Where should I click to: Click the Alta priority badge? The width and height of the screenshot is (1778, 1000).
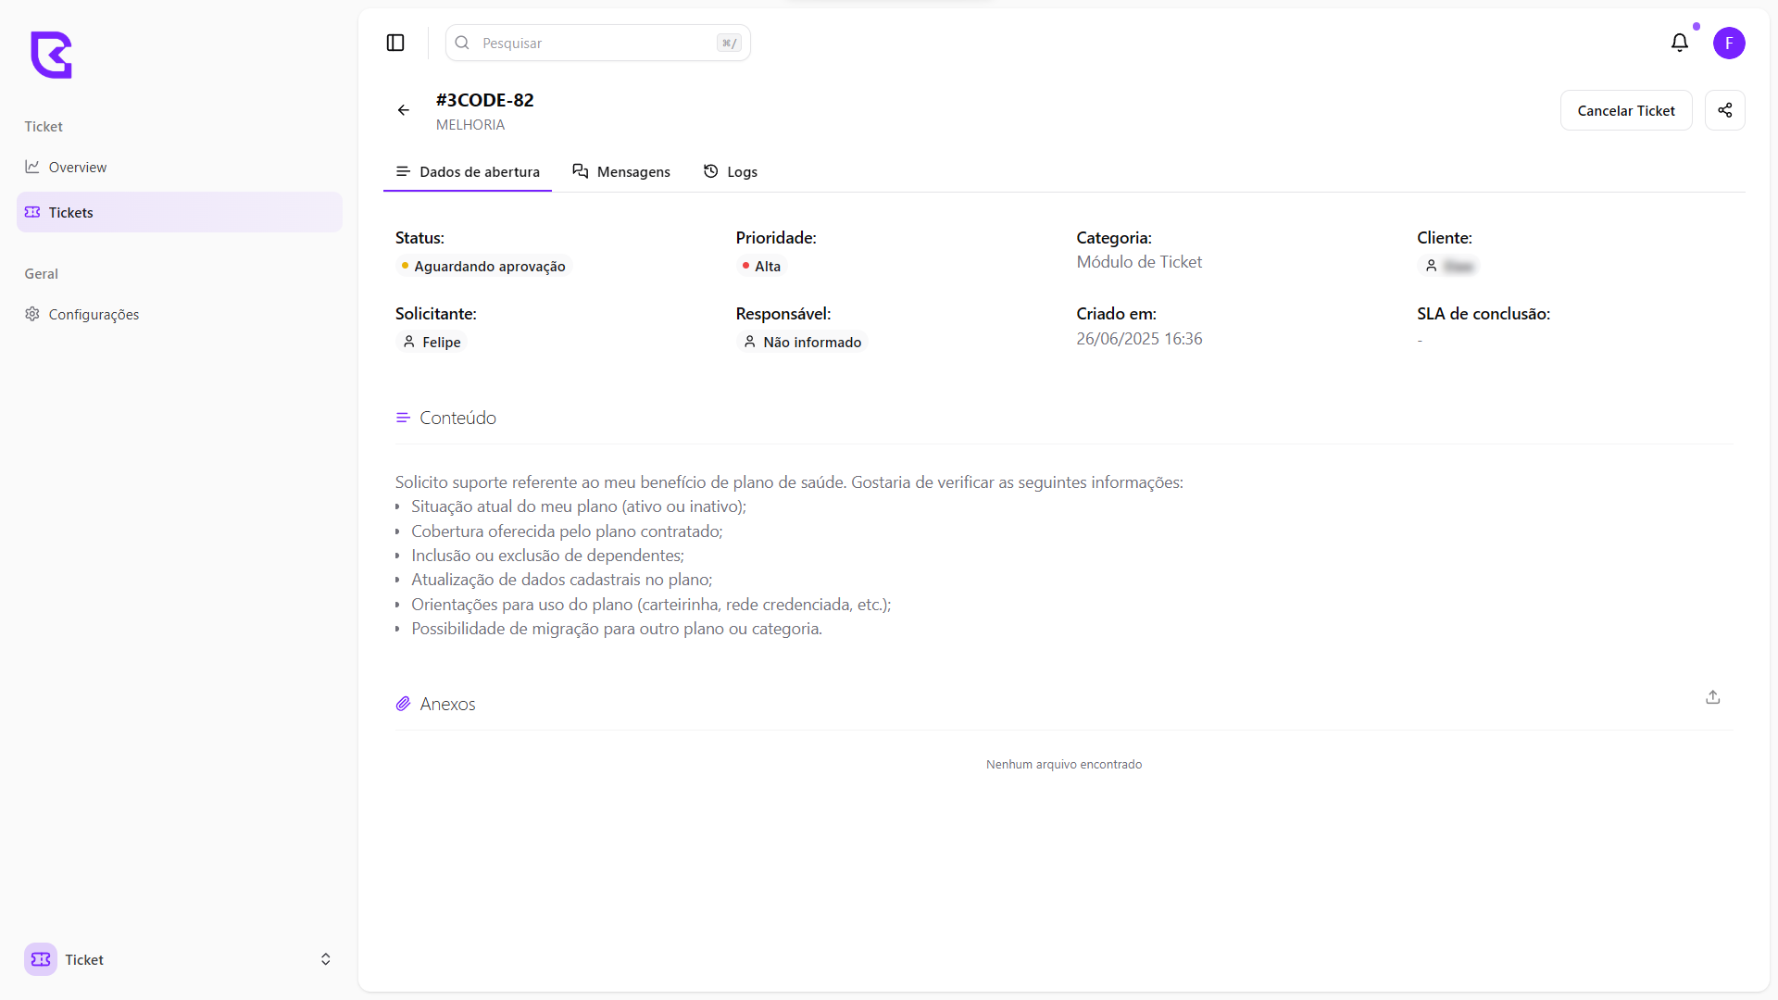pos(760,267)
